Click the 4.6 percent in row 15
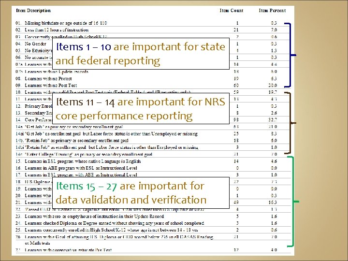348x261 pixels. 274,161
